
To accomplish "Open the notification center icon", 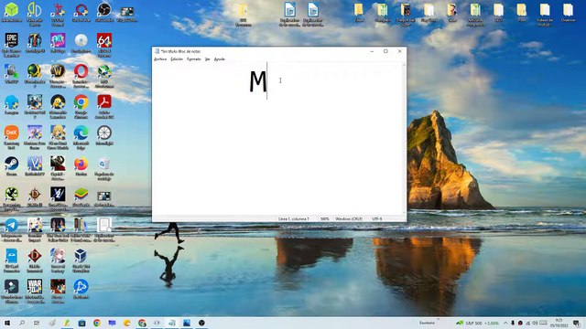I will click(x=577, y=323).
